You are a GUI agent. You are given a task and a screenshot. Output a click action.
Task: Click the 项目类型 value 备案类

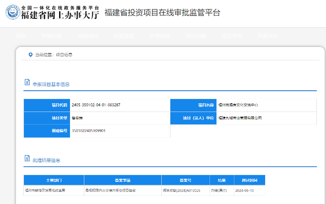pos(77,118)
